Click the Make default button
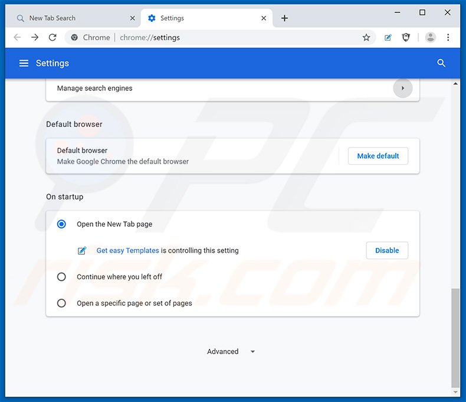Viewport: 466px width, 402px height. (x=378, y=156)
